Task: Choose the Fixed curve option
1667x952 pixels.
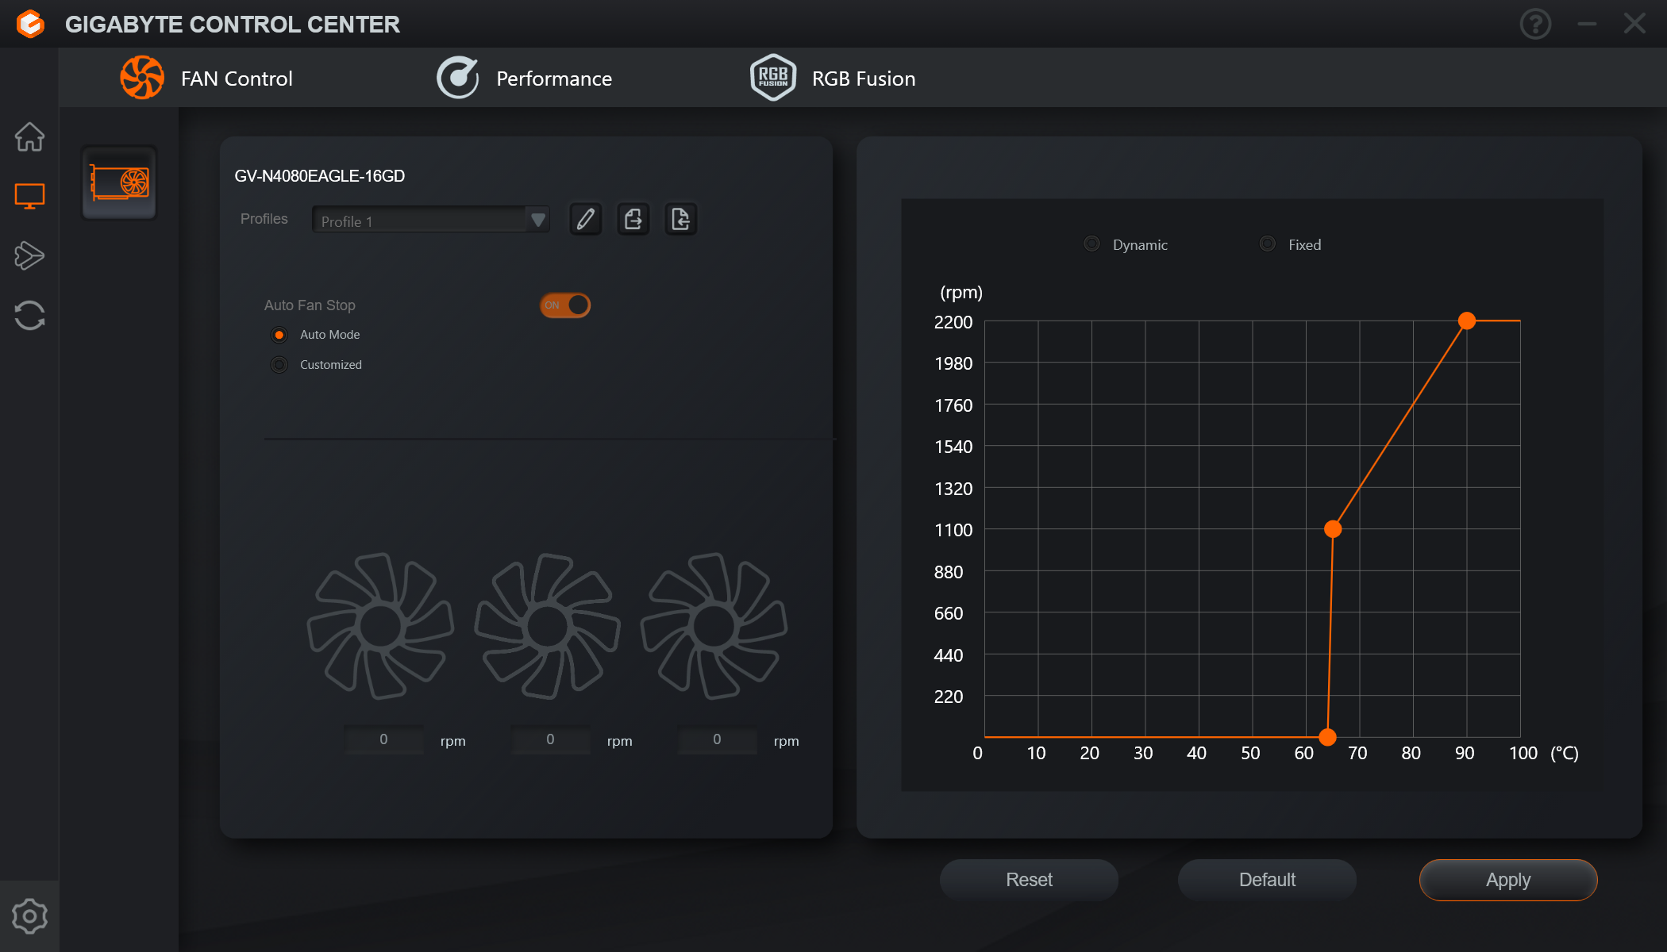Action: pyautogui.click(x=1268, y=244)
